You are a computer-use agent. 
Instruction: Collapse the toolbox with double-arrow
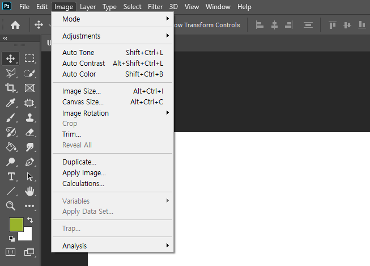(5, 38)
